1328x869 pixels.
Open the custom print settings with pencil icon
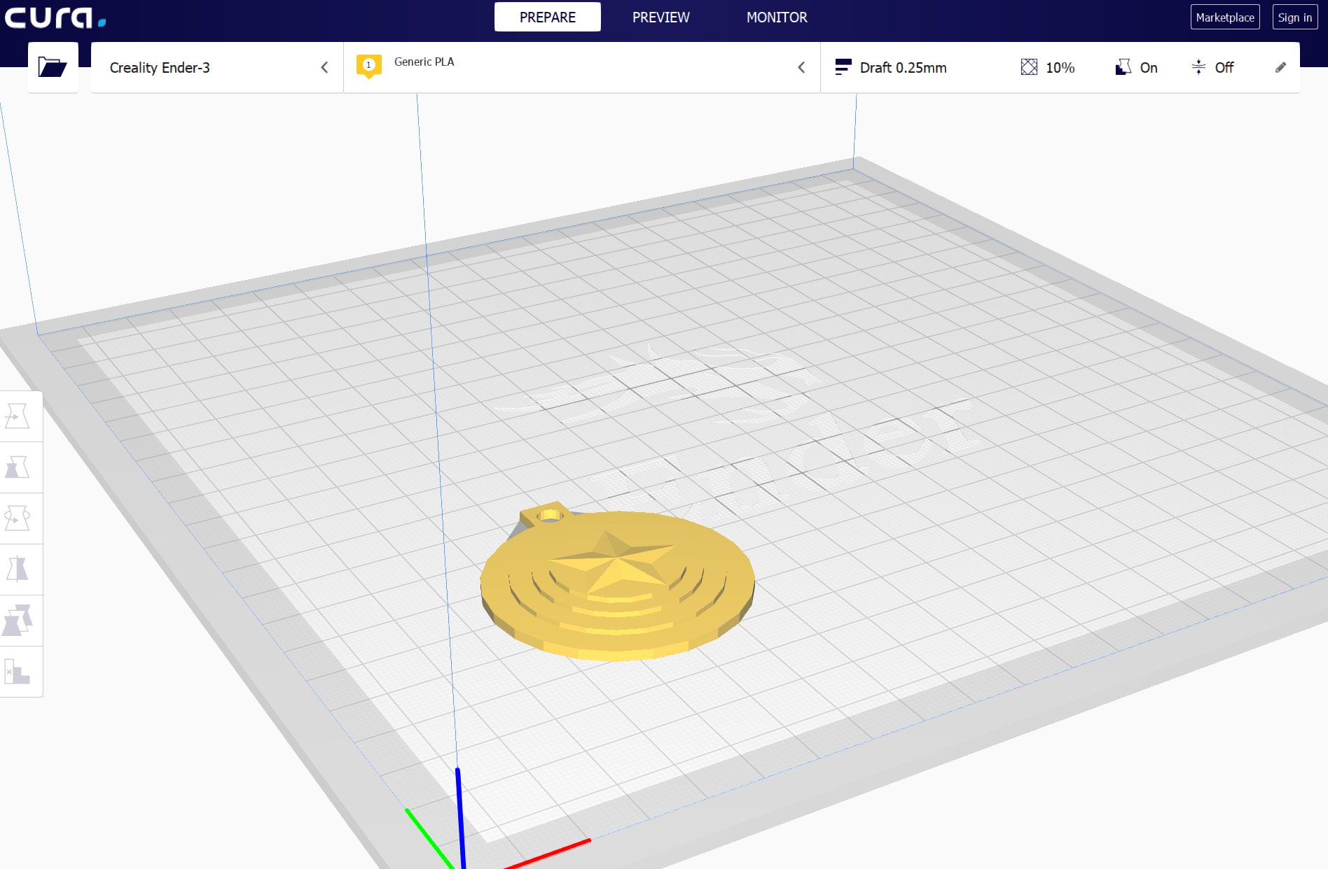click(1281, 67)
